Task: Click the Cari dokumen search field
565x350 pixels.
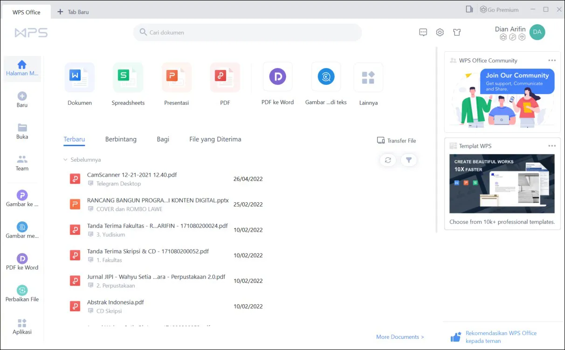Action: [247, 32]
